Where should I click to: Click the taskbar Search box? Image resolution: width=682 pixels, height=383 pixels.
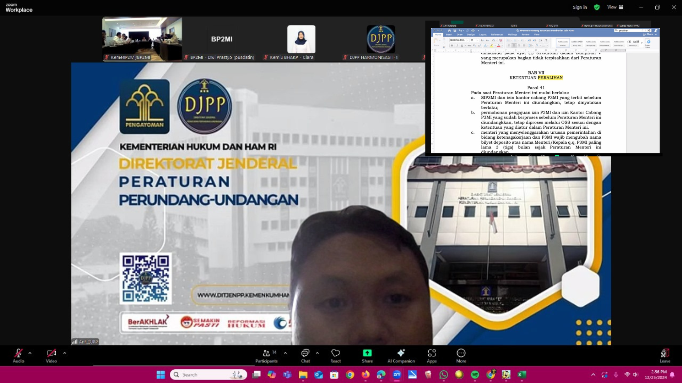coord(209,374)
